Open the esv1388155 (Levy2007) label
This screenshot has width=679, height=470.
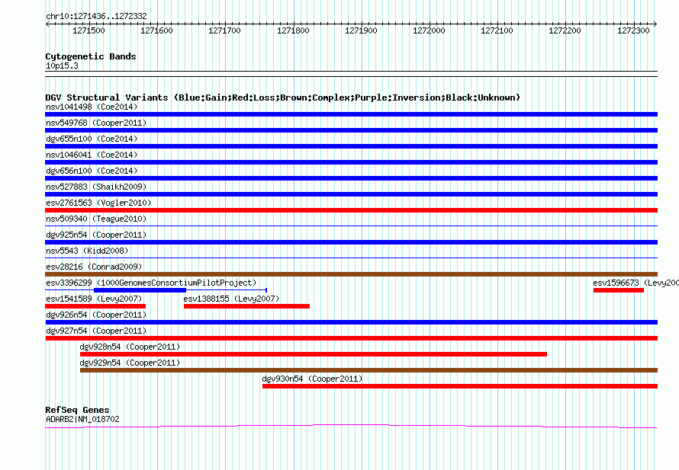point(231,299)
